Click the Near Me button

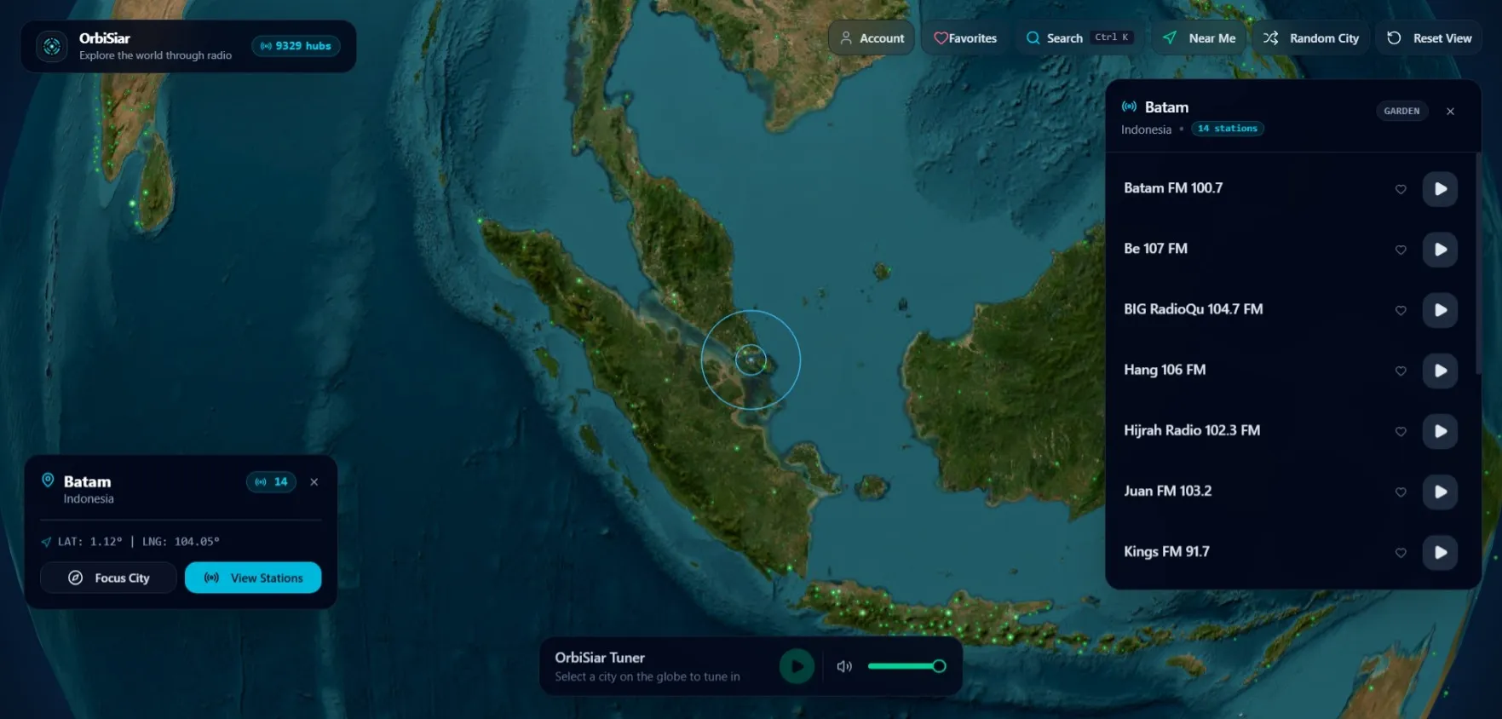[1199, 38]
